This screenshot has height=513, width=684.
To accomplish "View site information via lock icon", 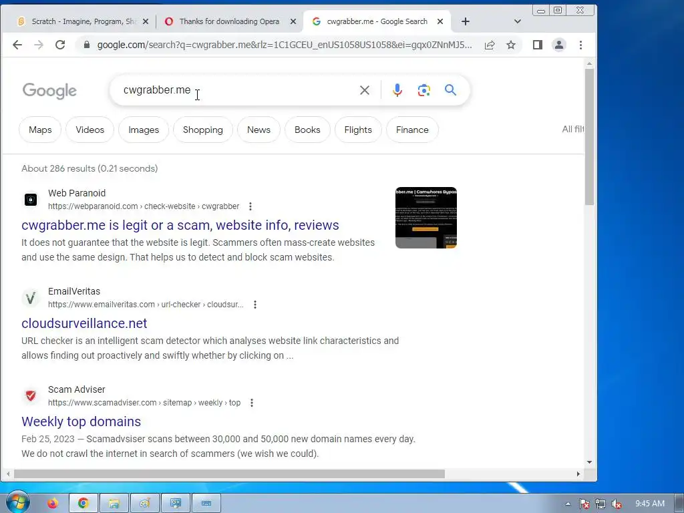I will click(87, 45).
